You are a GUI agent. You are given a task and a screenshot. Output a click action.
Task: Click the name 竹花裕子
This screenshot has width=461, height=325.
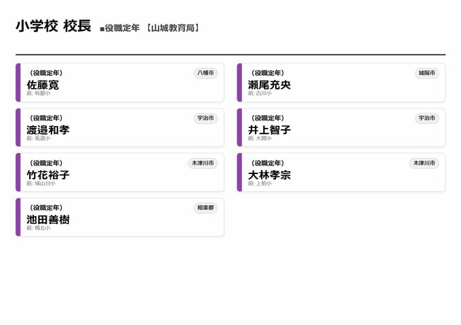48,175
